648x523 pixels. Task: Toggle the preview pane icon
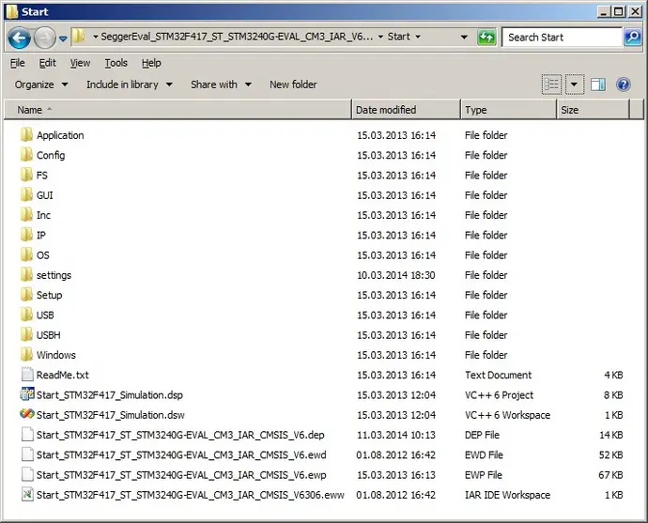[598, 85]
